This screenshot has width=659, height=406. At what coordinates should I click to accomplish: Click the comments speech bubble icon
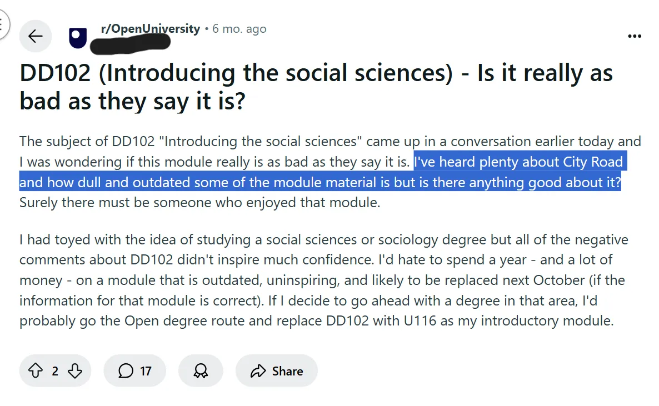tap(126, 371)
